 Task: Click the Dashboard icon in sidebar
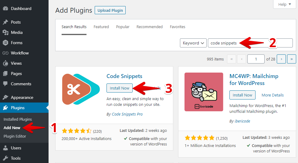(x=5, y=8)
